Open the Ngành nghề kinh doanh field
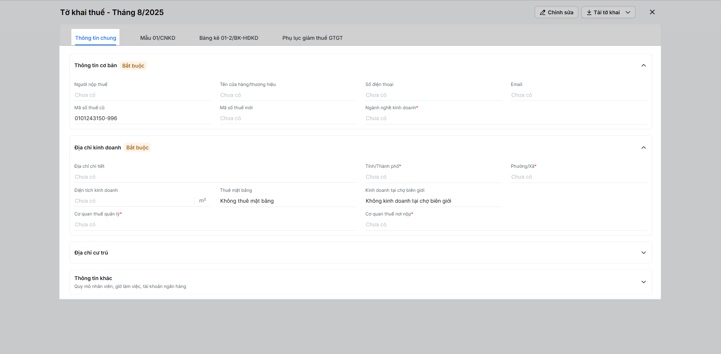 click(x=506, y=118)
